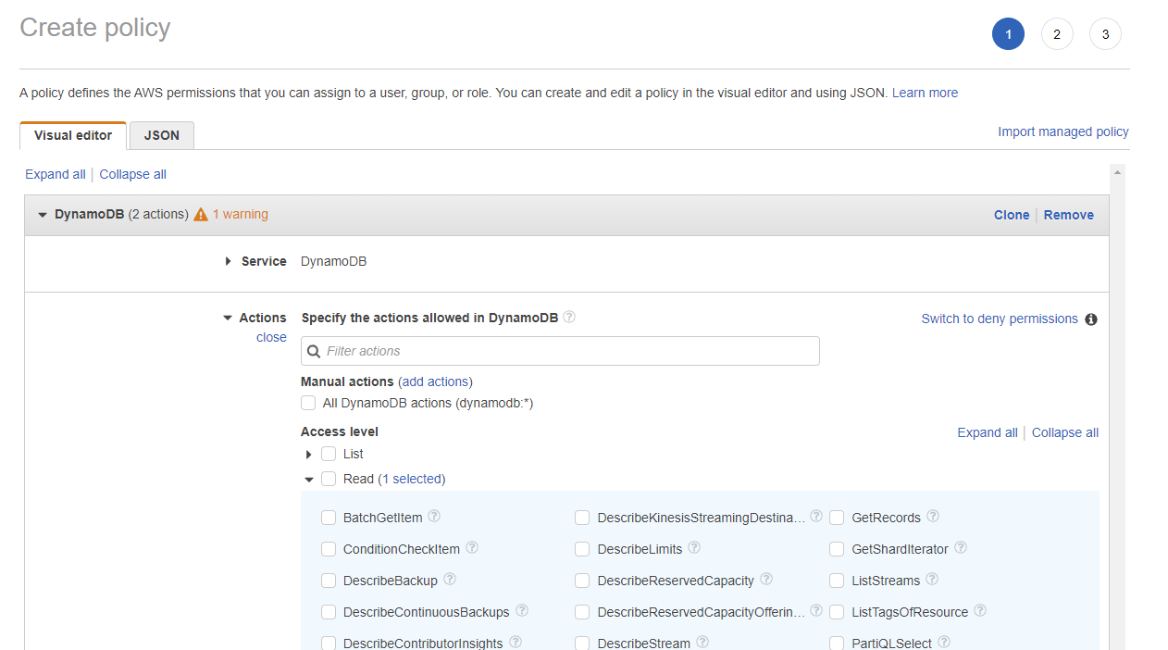This screenshot has width=1168, height=650.
Task: Click help icon next to DescribeReservedCapacity
Action: tap(766, 579)
